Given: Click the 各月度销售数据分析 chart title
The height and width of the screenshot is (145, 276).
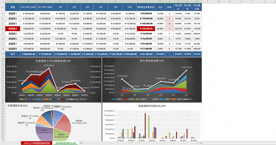Looking at the screenshot, I should tap(151, 61).
